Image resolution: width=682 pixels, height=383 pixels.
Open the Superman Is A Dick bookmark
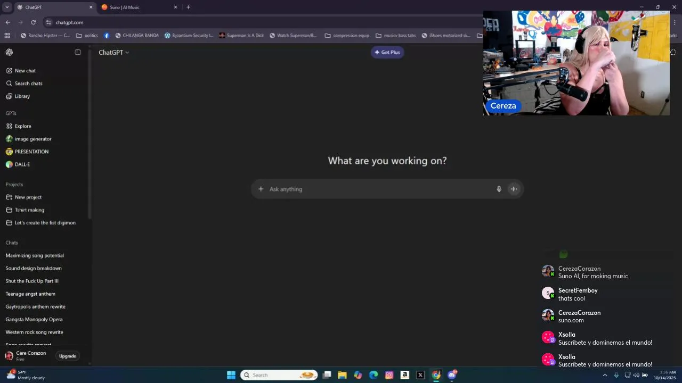(x=241, y=36)
